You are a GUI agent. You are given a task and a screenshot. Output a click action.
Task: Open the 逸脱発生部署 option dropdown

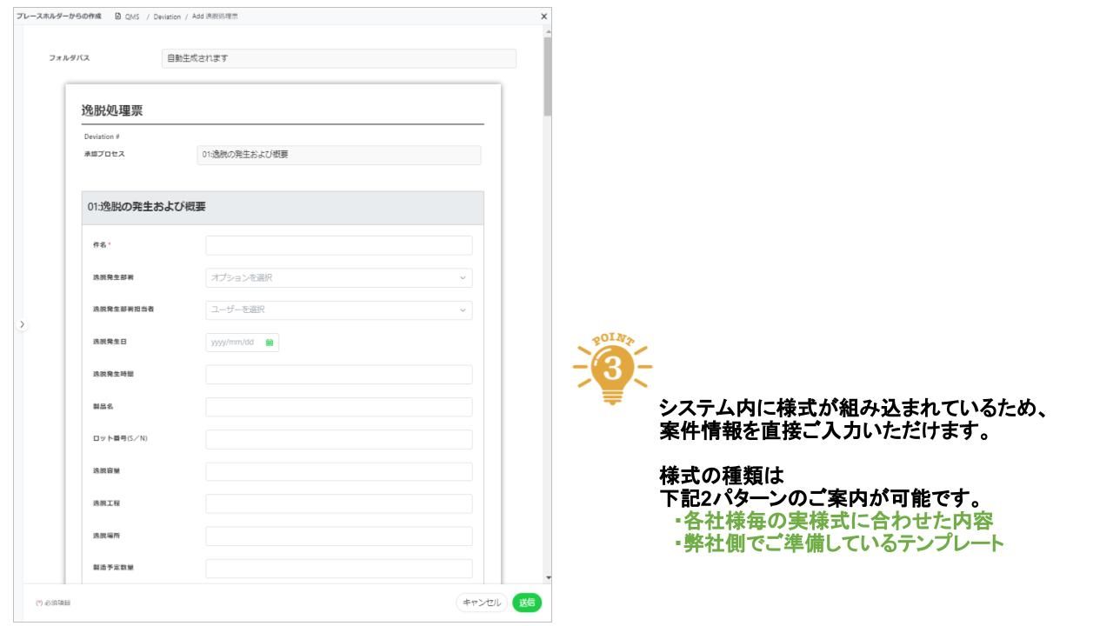(x=338, y=278)
